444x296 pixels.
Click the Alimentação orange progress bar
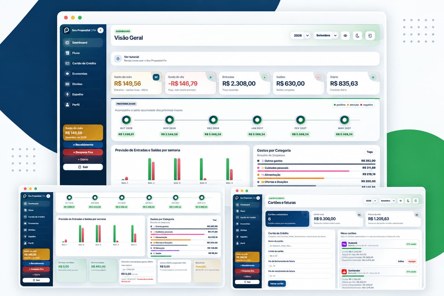point(291,178)
